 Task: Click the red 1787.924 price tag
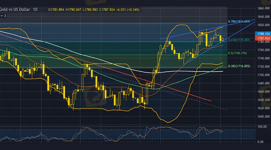coord(264,38)
